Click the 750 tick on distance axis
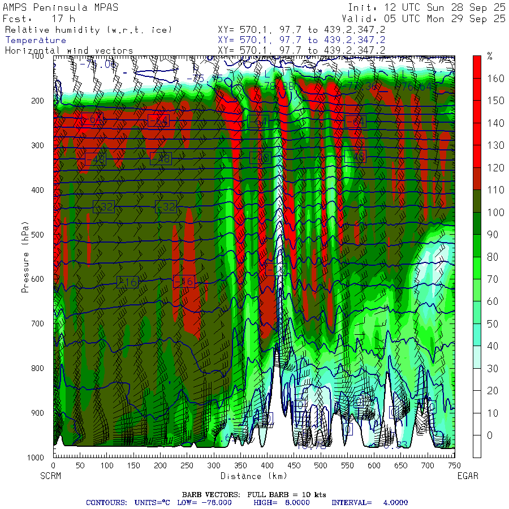 (454, 465)
